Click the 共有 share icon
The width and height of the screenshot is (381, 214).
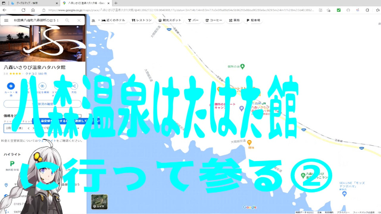pos(74,86)
